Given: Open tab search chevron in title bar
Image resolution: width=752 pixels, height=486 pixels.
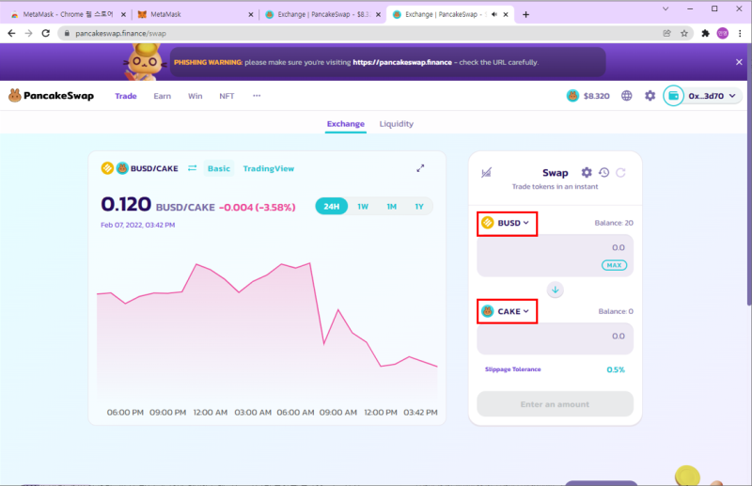Looking at the screenshot, I should point(666,8).
